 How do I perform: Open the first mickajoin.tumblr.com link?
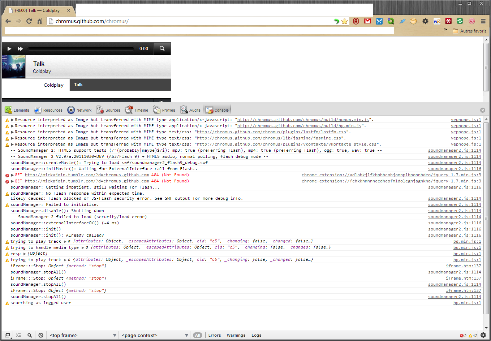point(87,175)
